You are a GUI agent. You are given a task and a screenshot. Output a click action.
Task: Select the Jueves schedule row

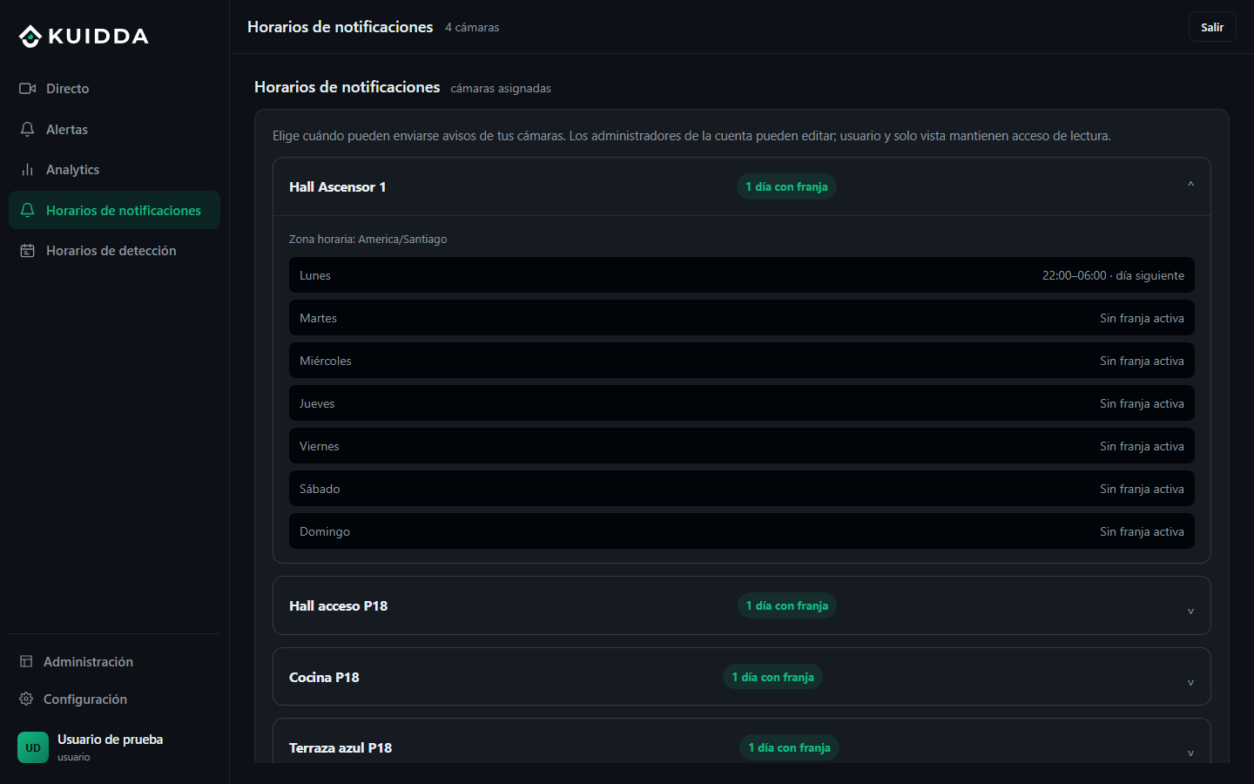click(x=742, y=403)
